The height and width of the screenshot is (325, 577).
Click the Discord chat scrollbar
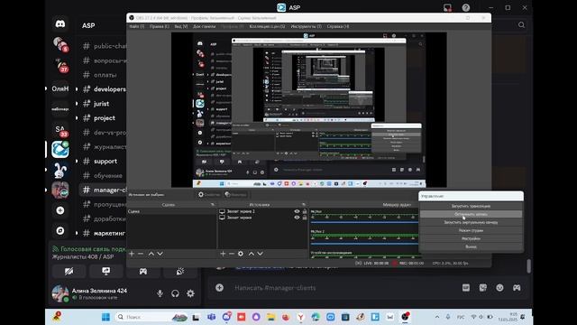coord(529,266)
